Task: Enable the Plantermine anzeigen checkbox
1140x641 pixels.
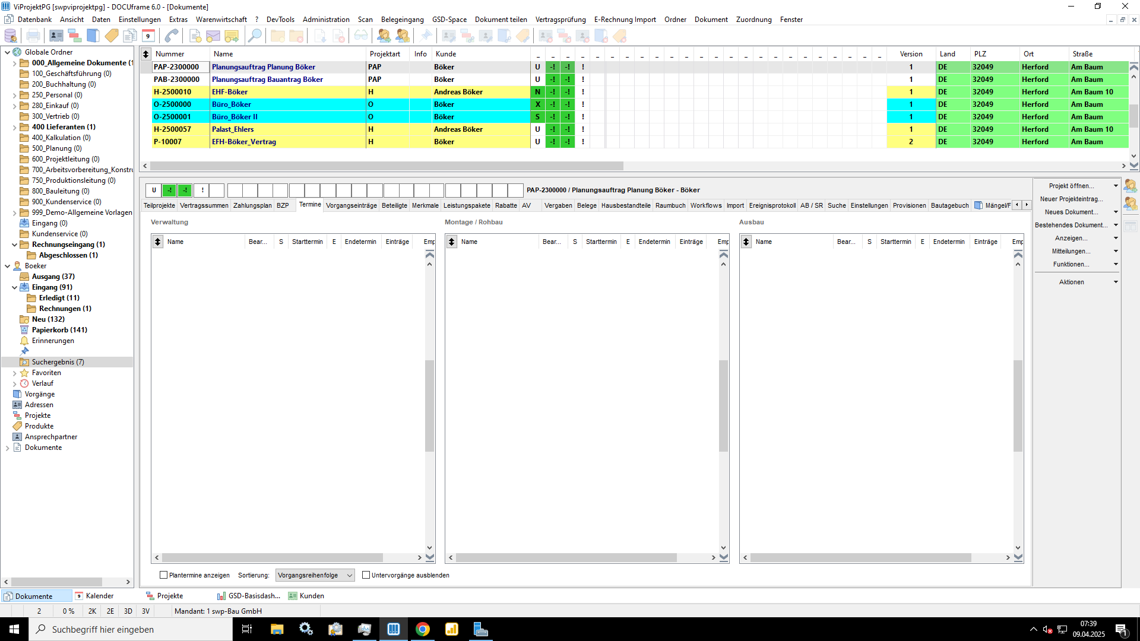Action: click(x=164, y=575)
